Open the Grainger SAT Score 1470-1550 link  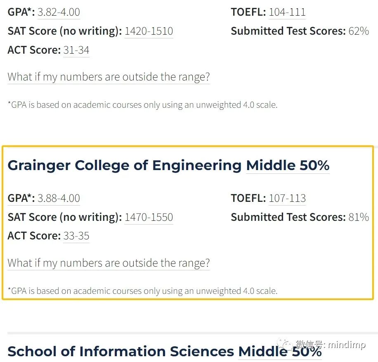pyautogui.click(x=149, y=217)
